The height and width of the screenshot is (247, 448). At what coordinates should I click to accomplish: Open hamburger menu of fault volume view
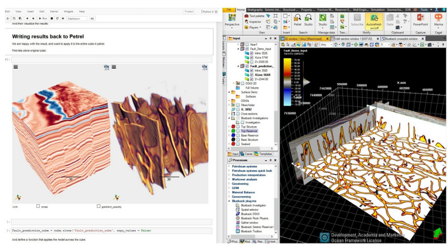tap(114, 67)
